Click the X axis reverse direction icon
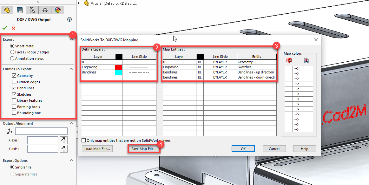The height and width of the screenshot is (185, 369). 64,140
